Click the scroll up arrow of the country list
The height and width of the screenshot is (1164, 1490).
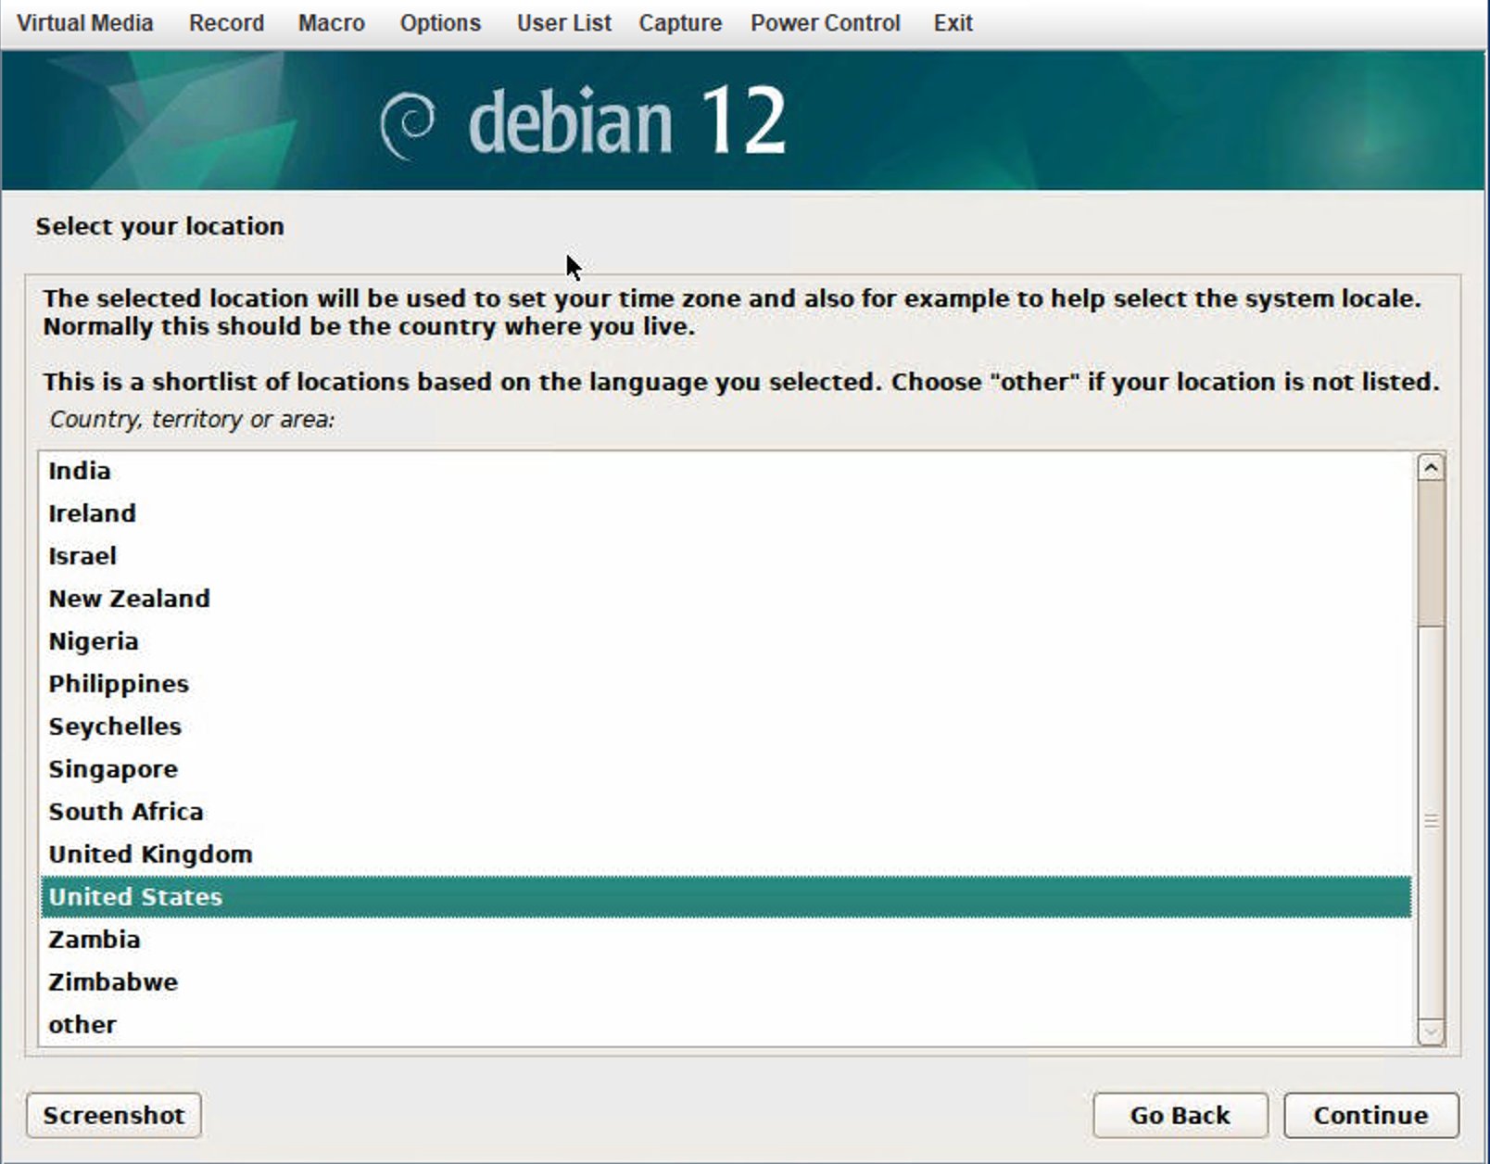pyautogui.click(x=1430, y=468)
